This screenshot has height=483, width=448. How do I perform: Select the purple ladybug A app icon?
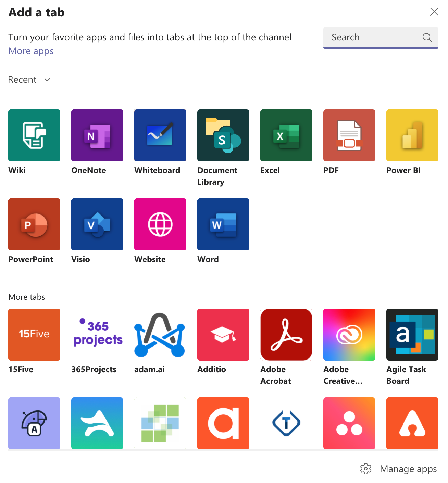point(34,423)
